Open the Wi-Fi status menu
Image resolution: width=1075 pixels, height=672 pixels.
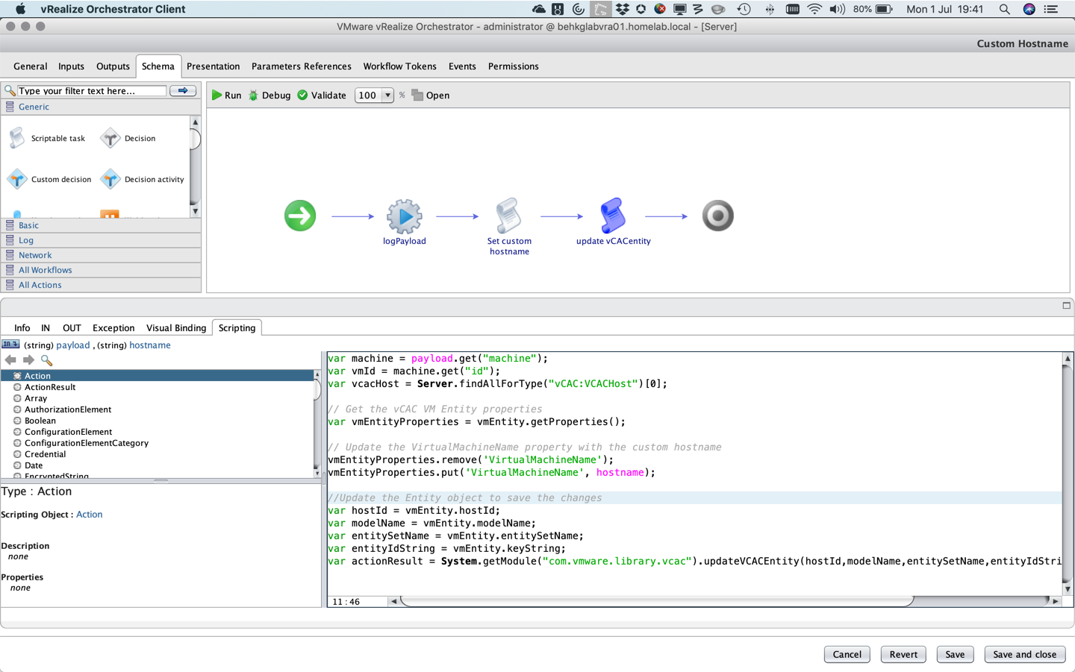click(814, 9)
